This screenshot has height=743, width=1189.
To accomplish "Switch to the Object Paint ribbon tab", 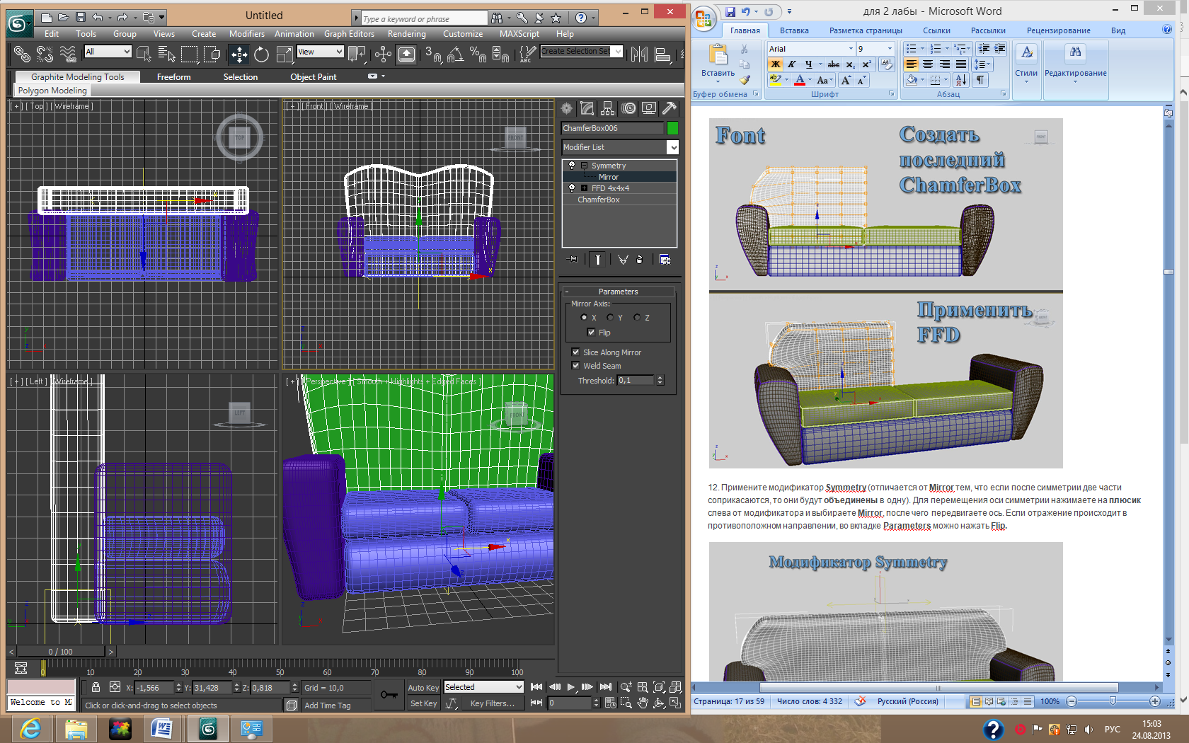I will [x=313, y=77].
